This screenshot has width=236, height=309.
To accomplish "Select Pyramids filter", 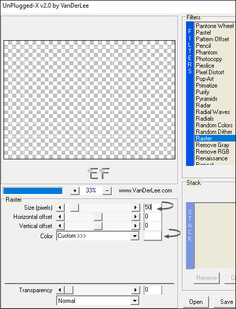I will coord(215,99).
